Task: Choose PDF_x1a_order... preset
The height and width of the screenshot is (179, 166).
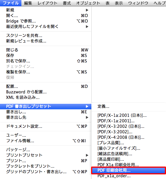Action: click(x=129, y=176)
